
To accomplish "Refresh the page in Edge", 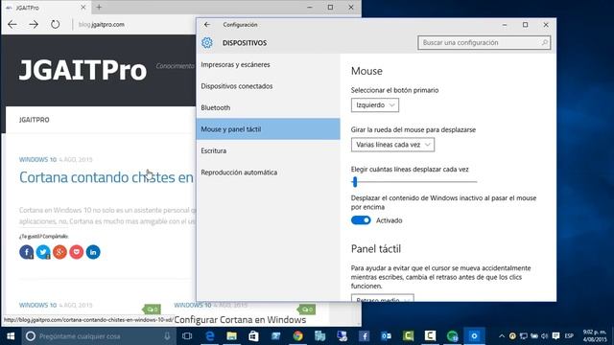I will 56,24.
